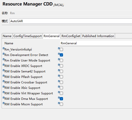Click the badge icon beside Crossbar Support checkbox
This screenshot has height=120, width=132.
coord(59,81)
